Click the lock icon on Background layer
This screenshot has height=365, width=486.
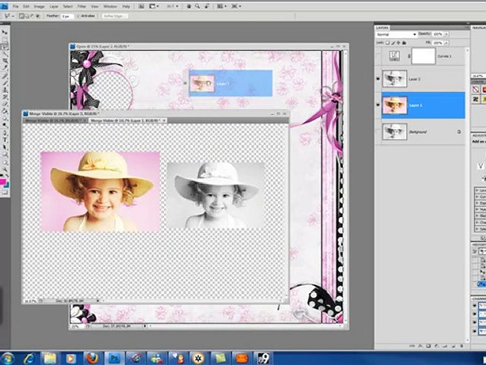[x=459, y=132]
